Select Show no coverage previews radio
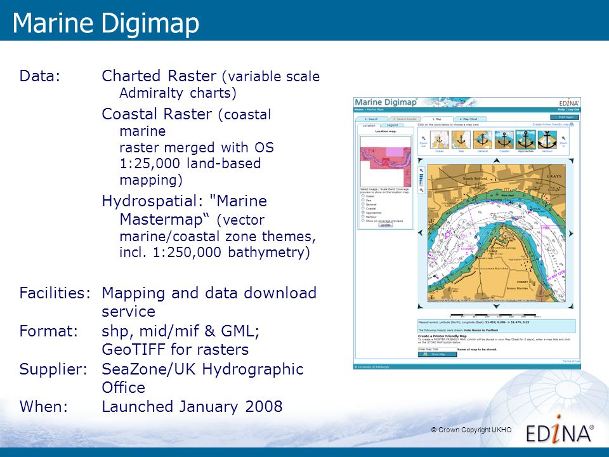Image resolution: width=609 pixels, height=457 pixels. [363, 220]
